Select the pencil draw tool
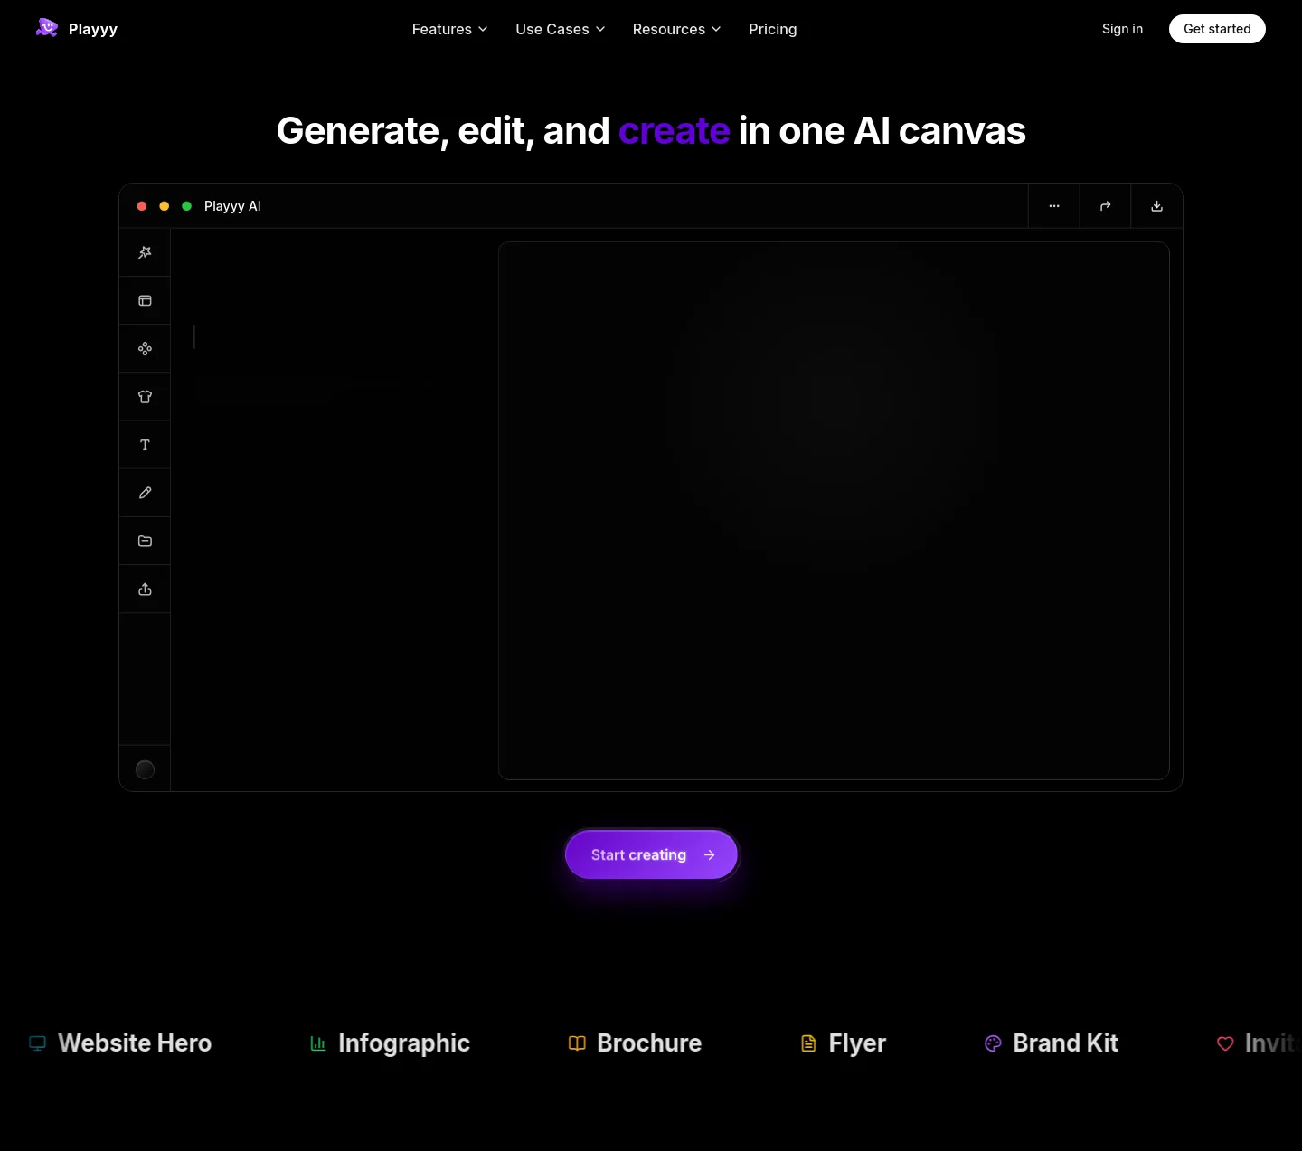 pos(145,493)
